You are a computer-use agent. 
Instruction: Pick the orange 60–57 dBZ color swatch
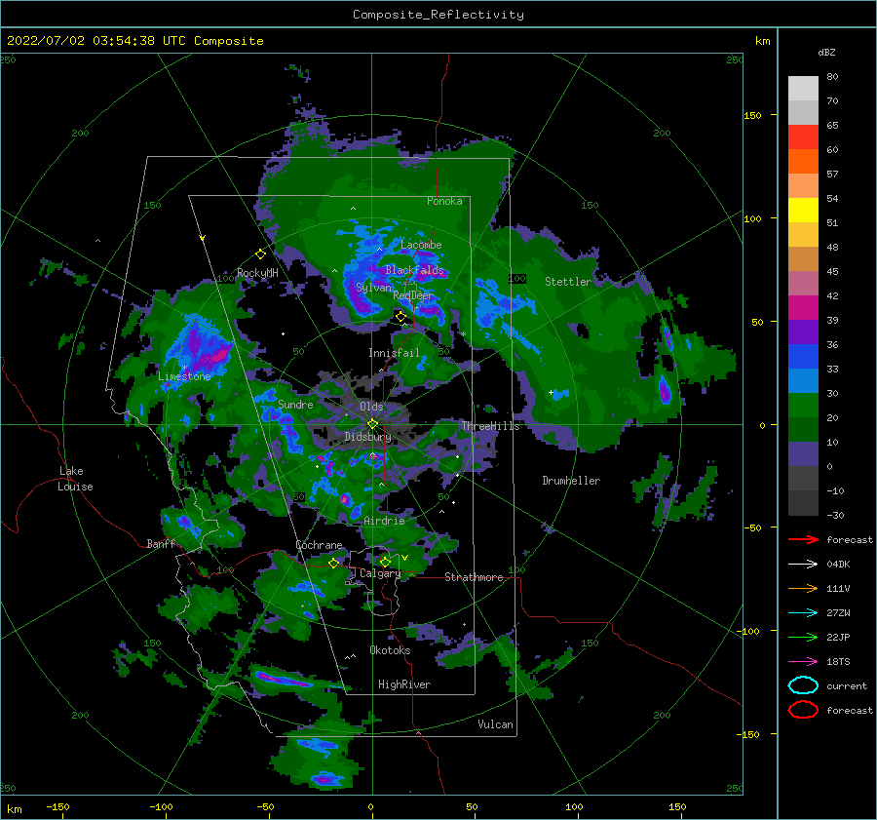tap(803, 162)
